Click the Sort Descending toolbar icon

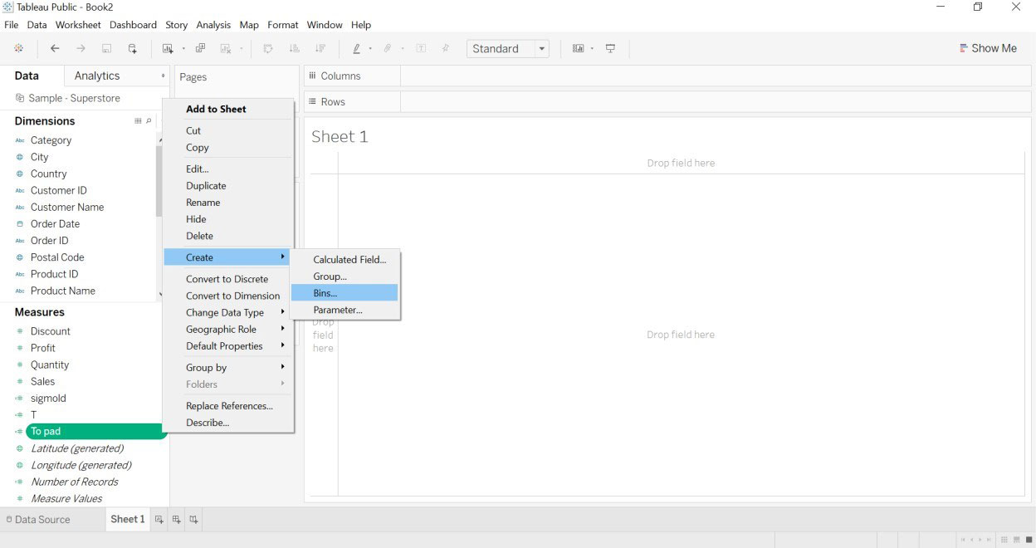click(320, 49)
